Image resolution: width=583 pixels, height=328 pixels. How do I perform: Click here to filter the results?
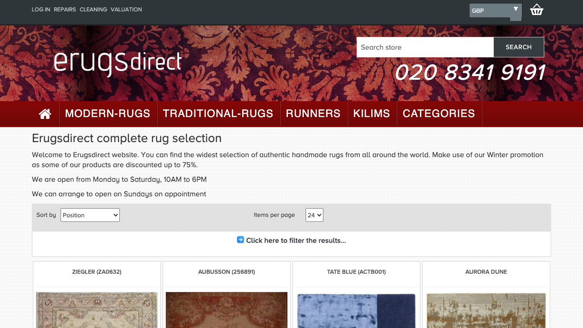coord(296,240)
